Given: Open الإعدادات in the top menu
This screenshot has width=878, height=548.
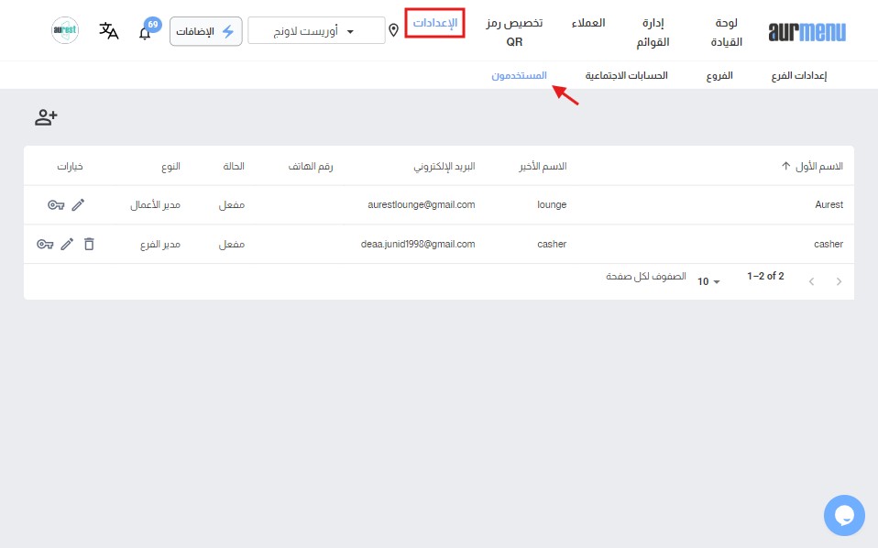Looking at the screenshot, I should pos(435,22).
